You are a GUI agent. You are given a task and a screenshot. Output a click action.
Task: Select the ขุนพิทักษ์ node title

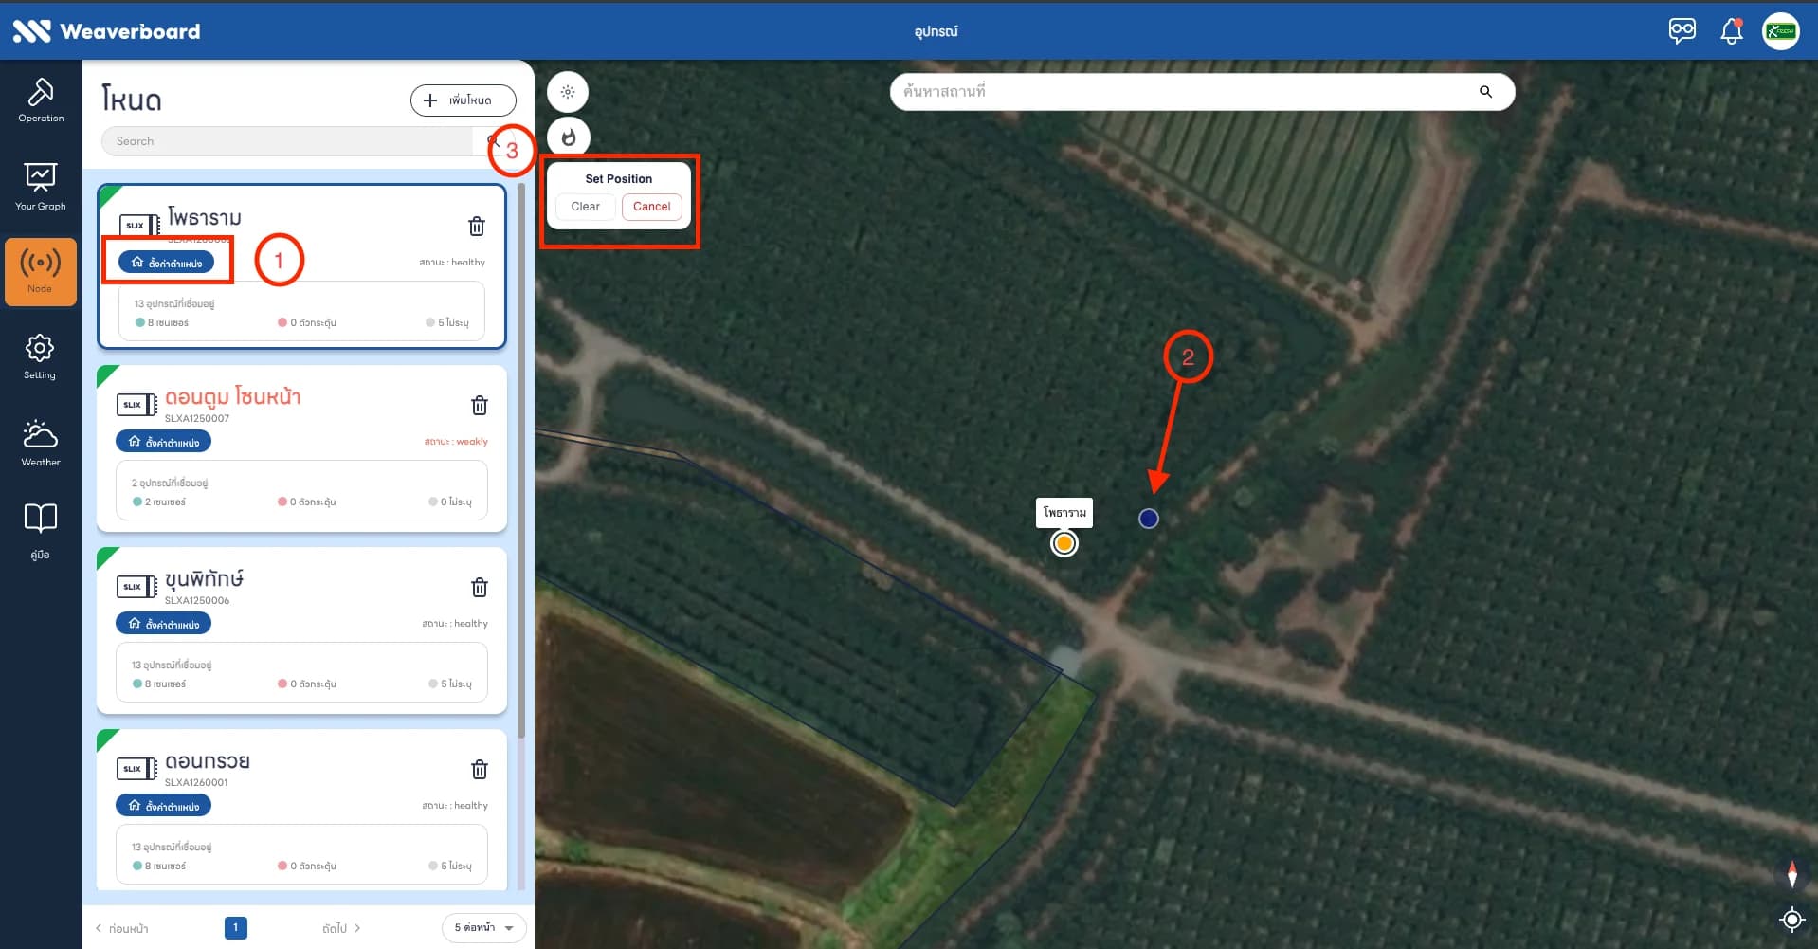(205, 578)
